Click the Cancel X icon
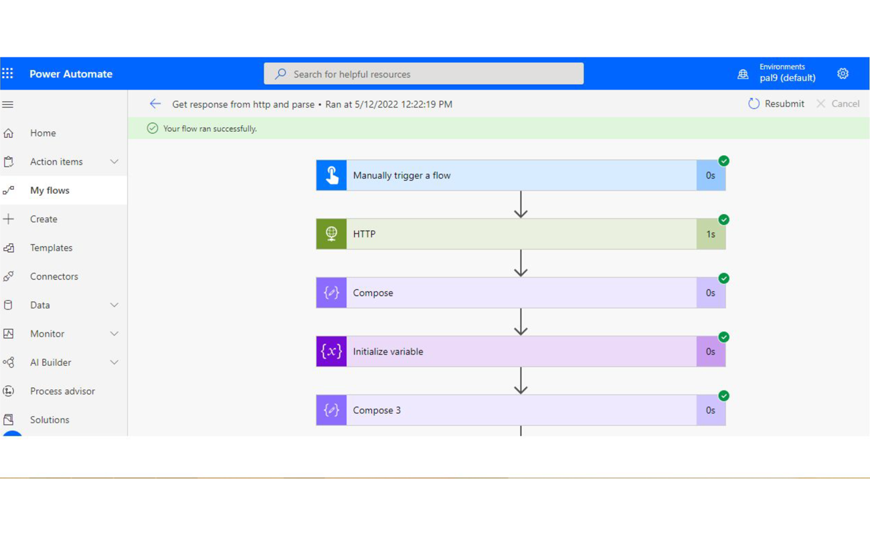870x535 pixels. click(x=820, y=104)
